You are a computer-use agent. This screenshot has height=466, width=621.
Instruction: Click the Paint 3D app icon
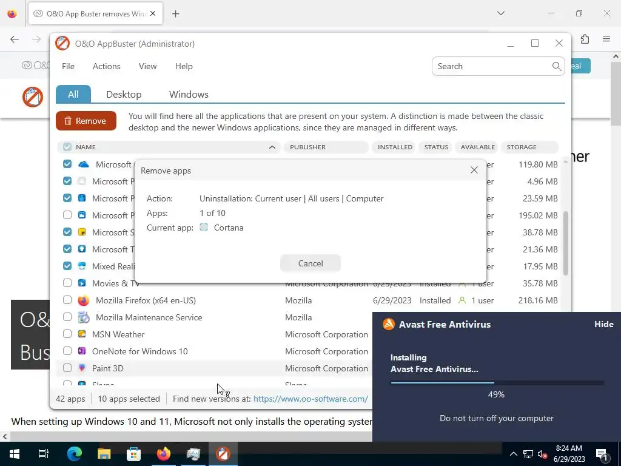pos(82,368)
